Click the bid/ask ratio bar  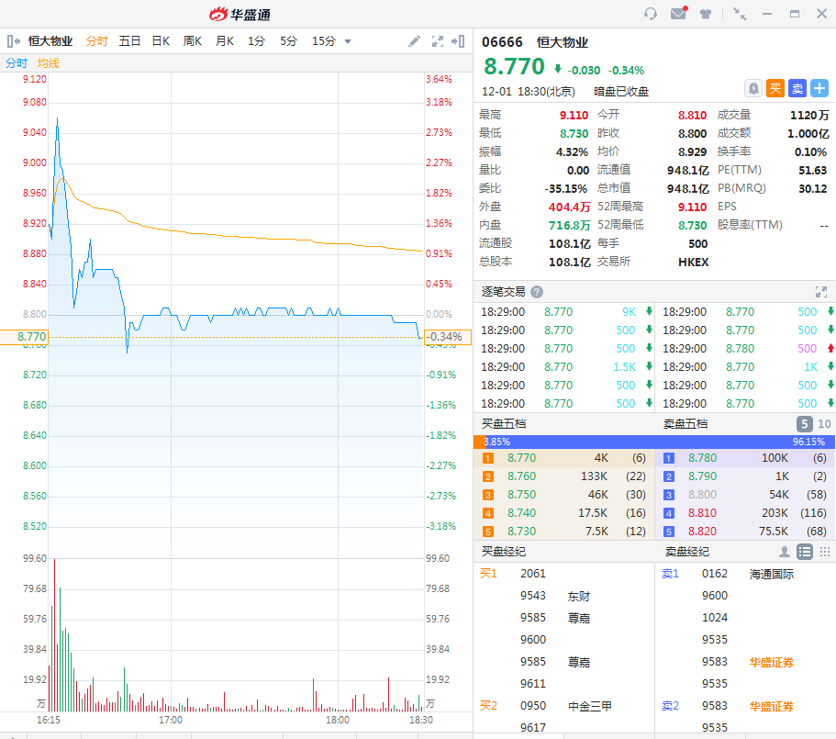coord(654,442)
